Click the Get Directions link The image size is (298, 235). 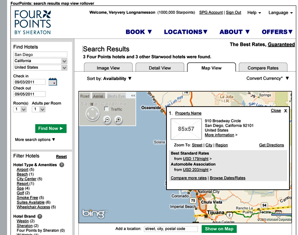(x=271, y=145)
